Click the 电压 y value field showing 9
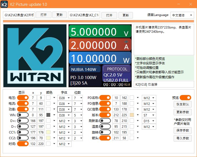This screenshot has width=197, height=157. [x=41, y=98]
